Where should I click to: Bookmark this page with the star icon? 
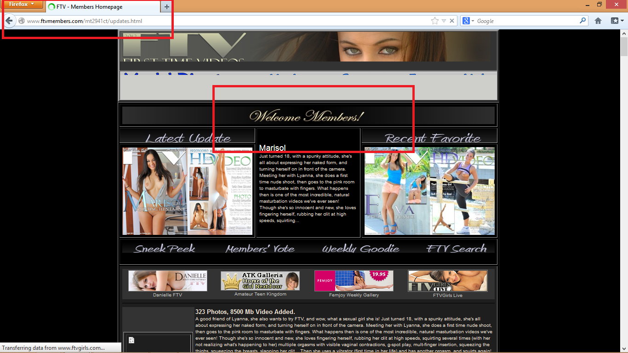(x=435, y=21)
